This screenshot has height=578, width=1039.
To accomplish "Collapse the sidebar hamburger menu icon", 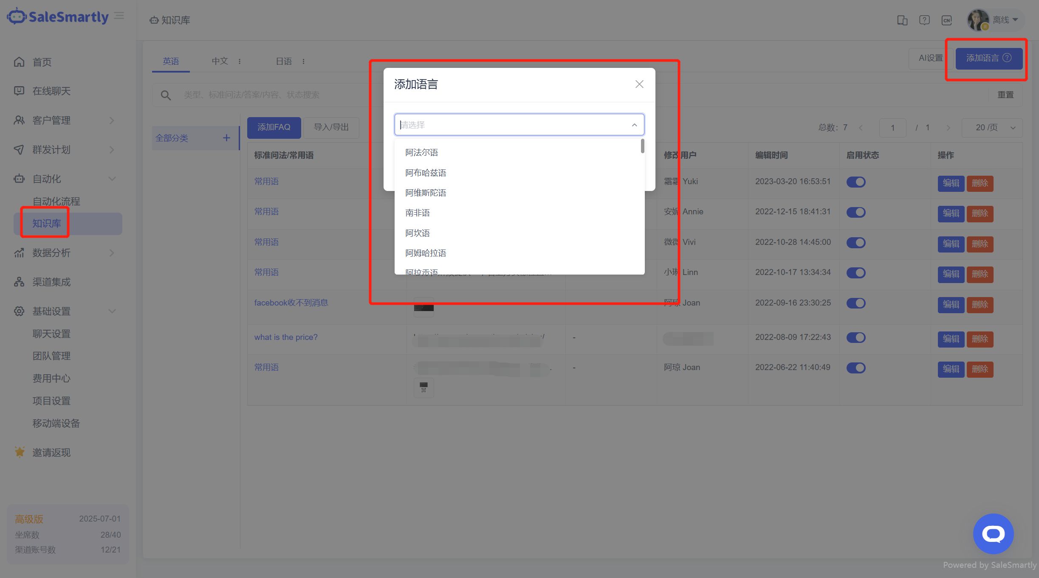I will pos(119,16).
